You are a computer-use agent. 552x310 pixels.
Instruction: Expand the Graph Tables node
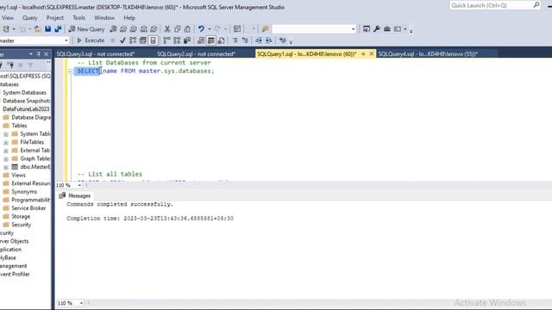(6, 158)
